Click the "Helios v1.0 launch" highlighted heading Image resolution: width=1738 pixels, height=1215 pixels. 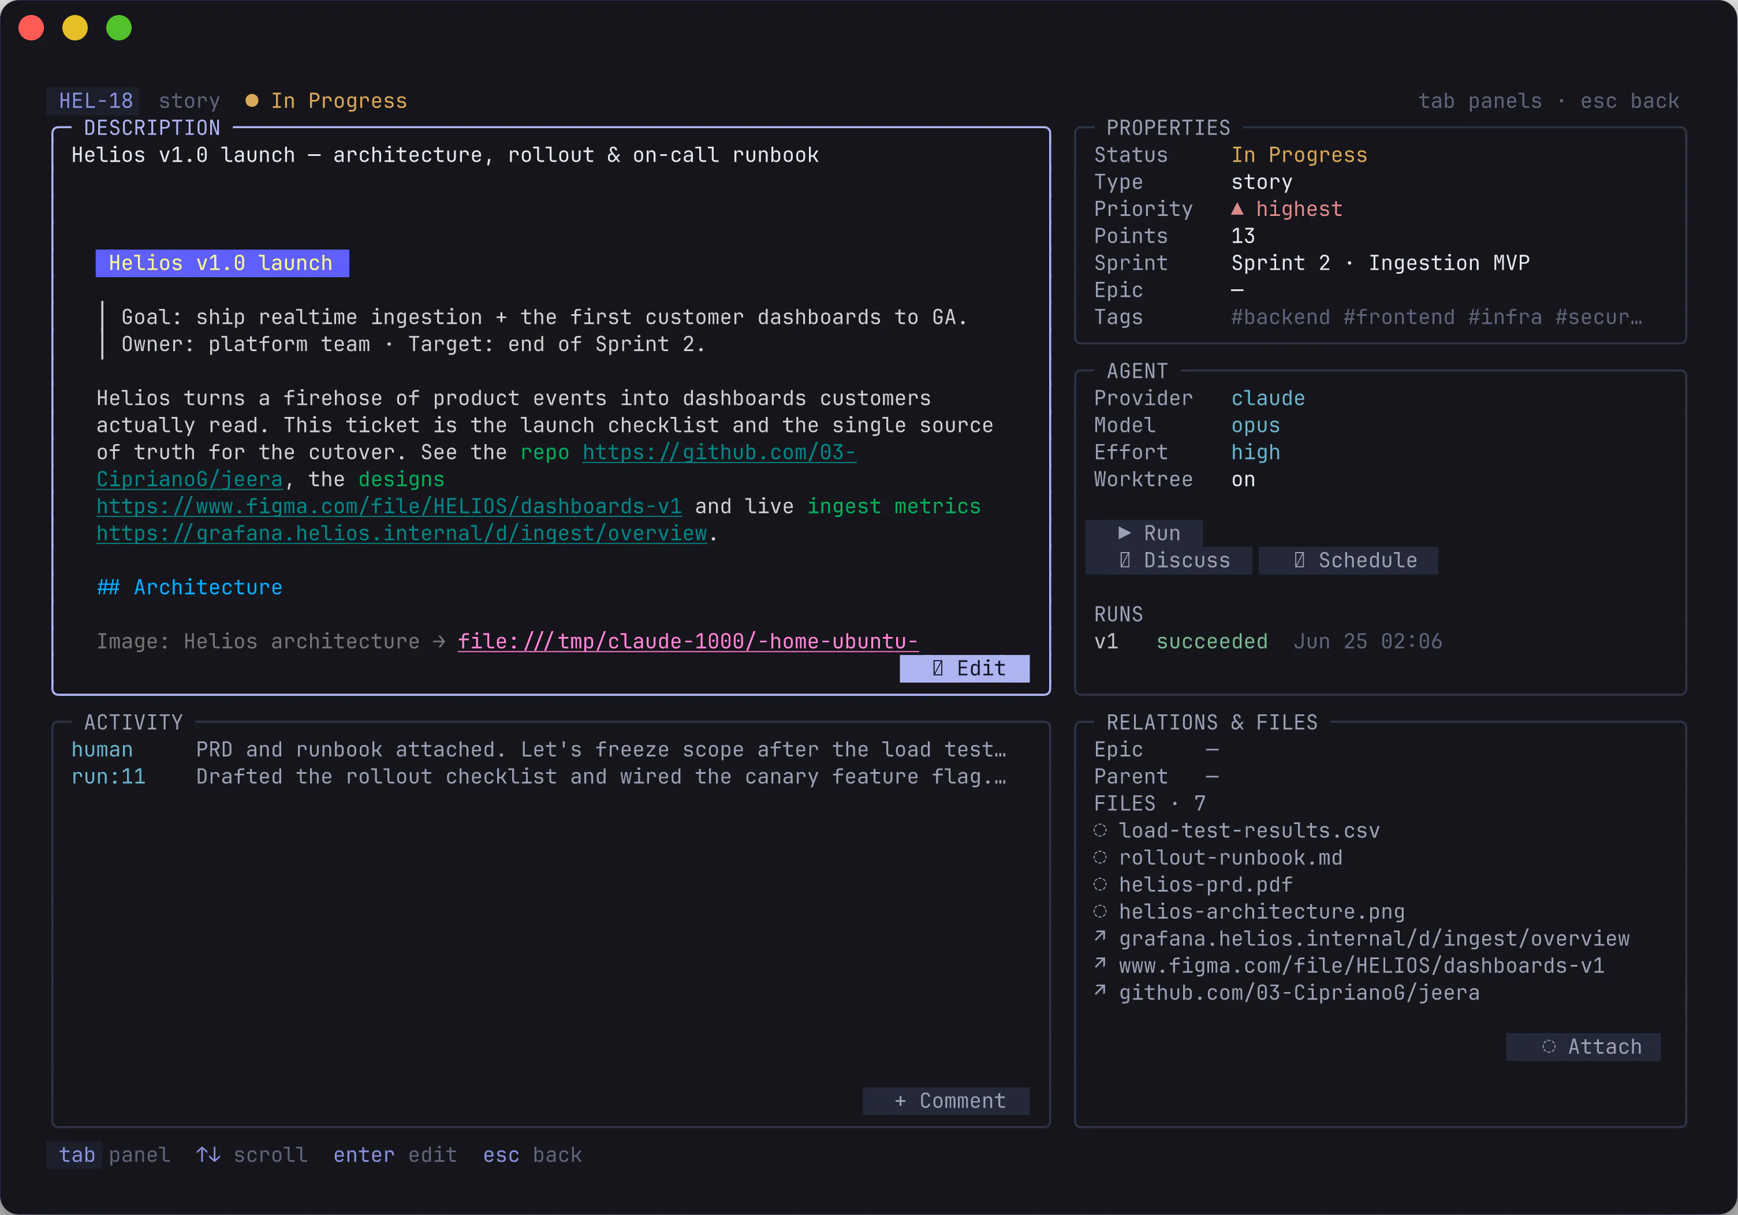coord(222,263)
